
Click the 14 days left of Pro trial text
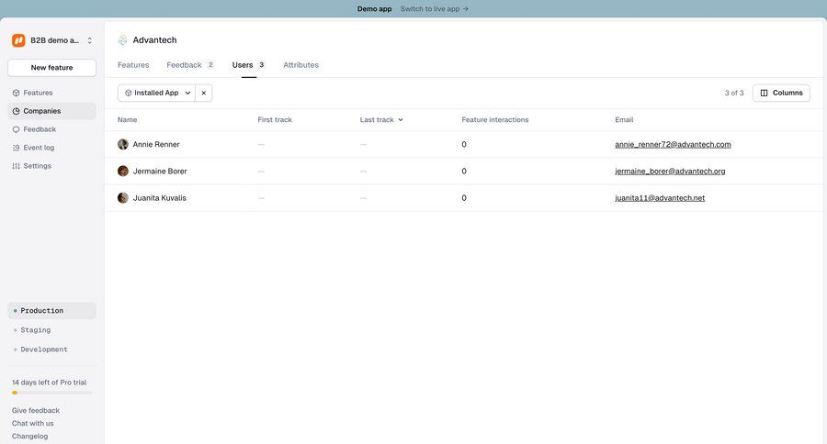coord(49,383)
